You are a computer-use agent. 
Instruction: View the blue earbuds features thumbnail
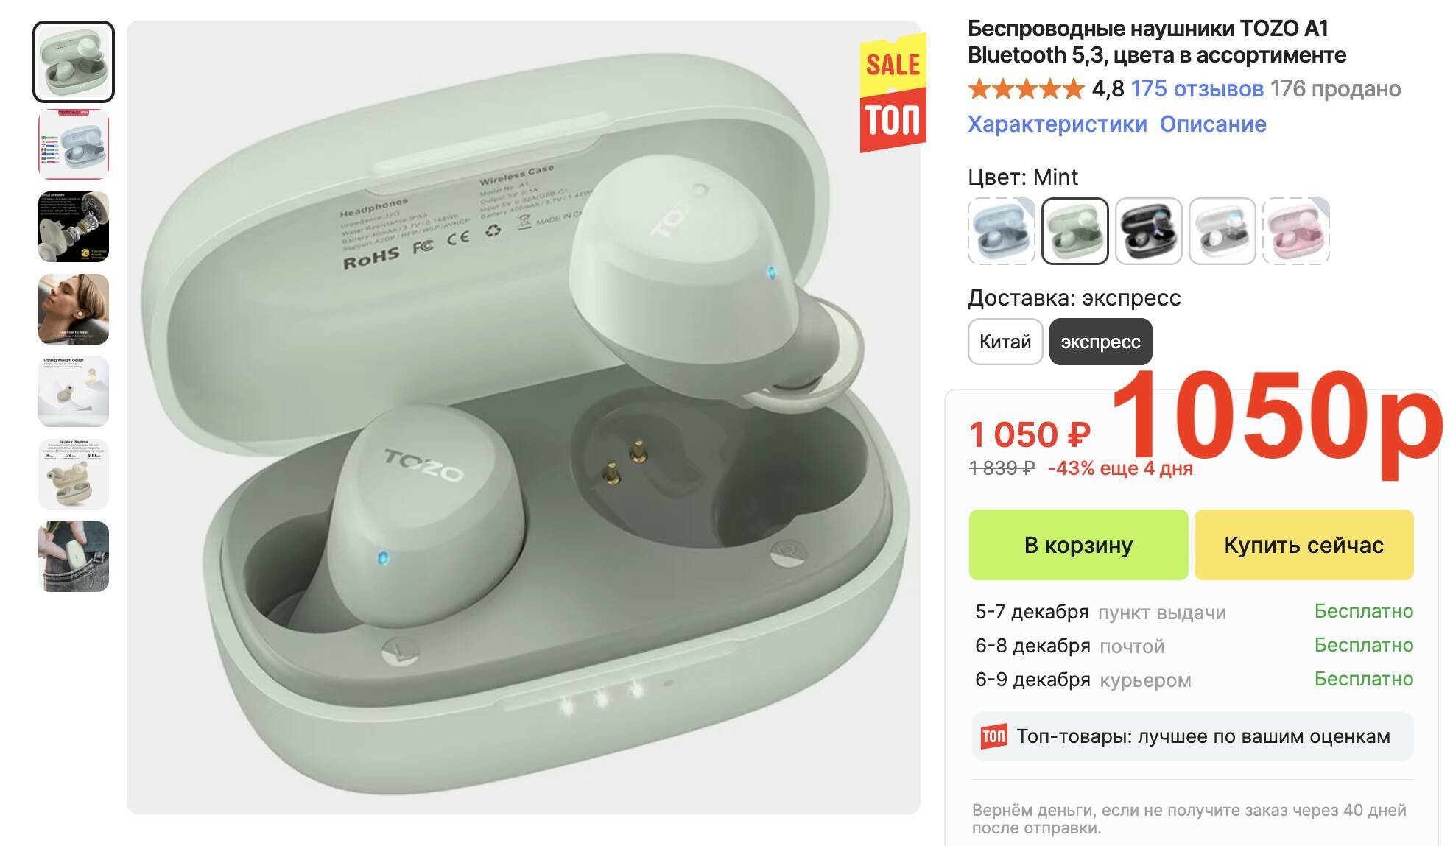tap(74, 144)
